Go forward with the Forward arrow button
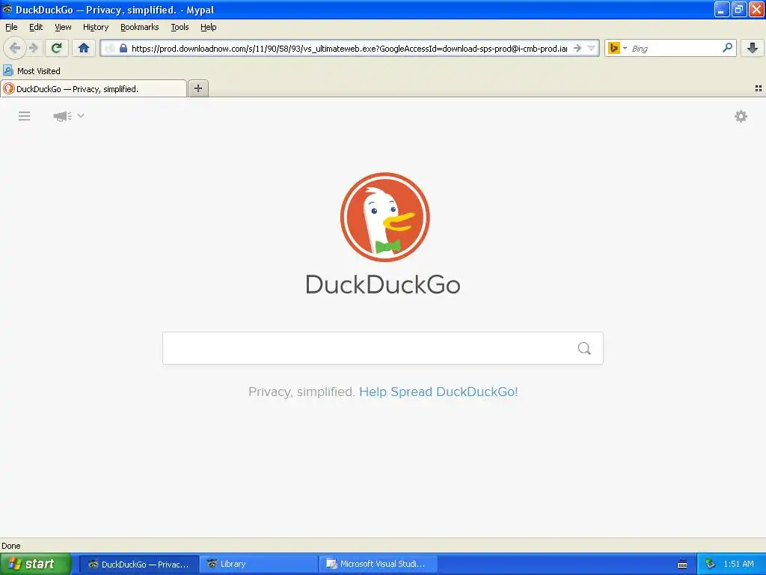 pos(34,48)
